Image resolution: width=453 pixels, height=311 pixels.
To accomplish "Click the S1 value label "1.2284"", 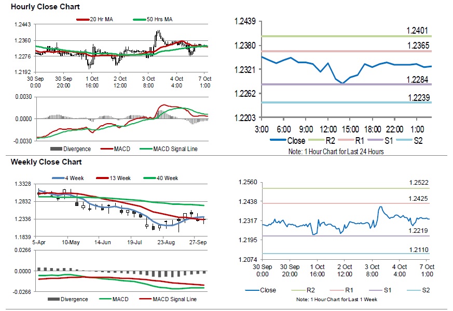I will point(417,79).
